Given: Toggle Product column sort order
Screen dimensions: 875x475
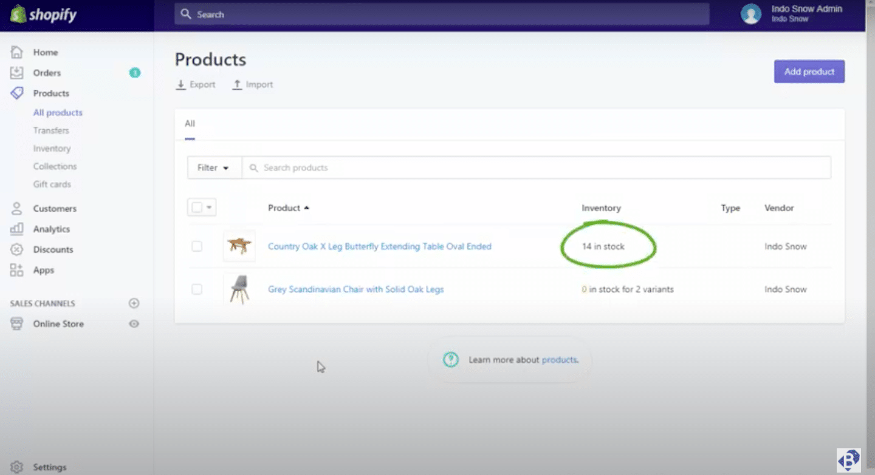Looking at the screenshot, I should (288, 207).
